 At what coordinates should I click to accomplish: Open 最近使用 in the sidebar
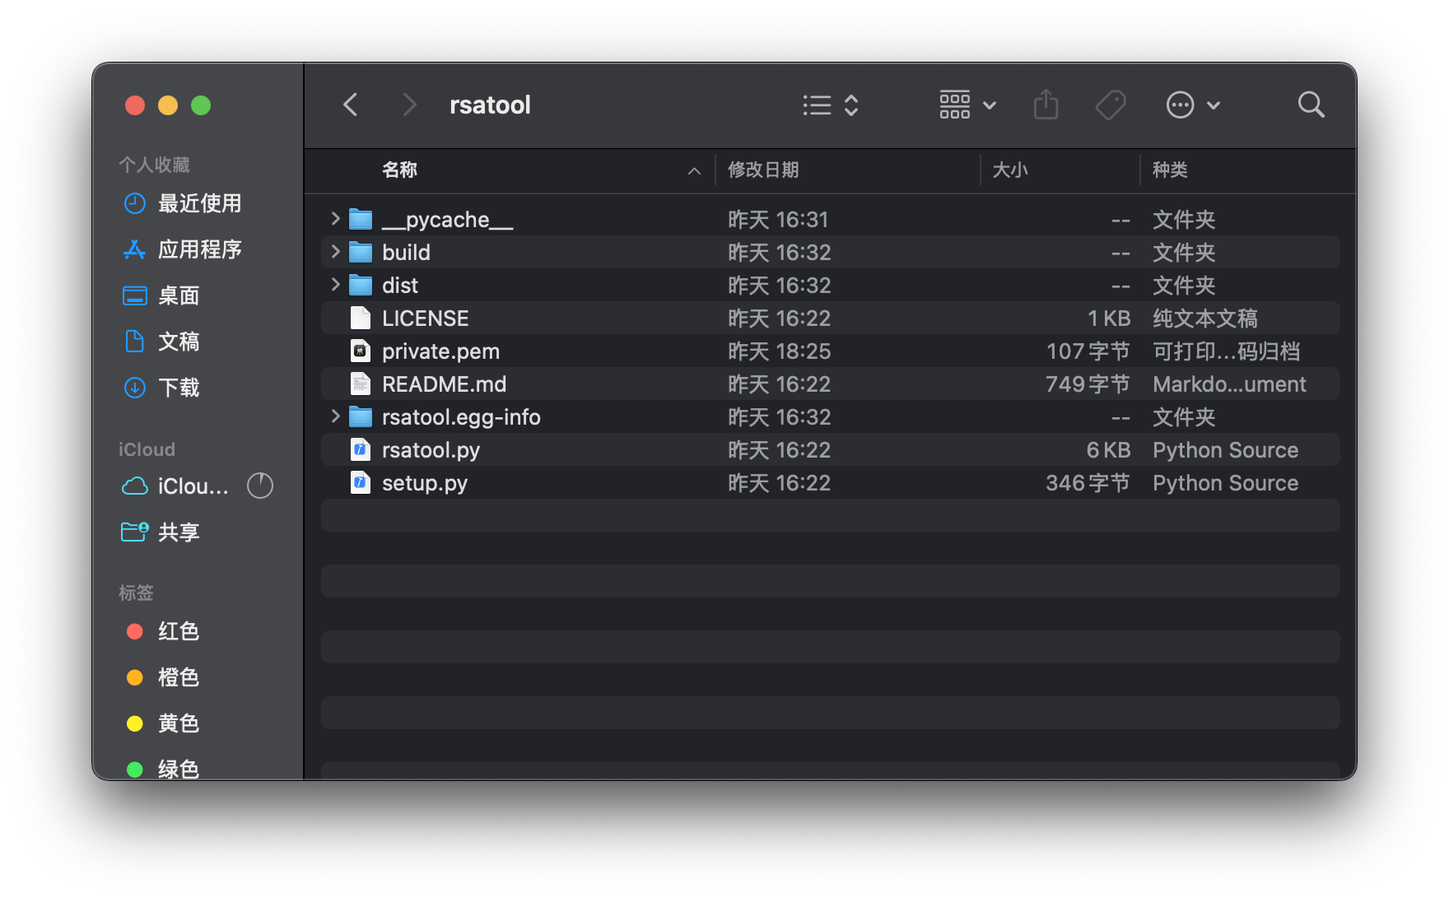tap(182, 203)
